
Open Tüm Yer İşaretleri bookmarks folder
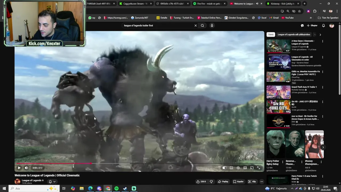328,18
